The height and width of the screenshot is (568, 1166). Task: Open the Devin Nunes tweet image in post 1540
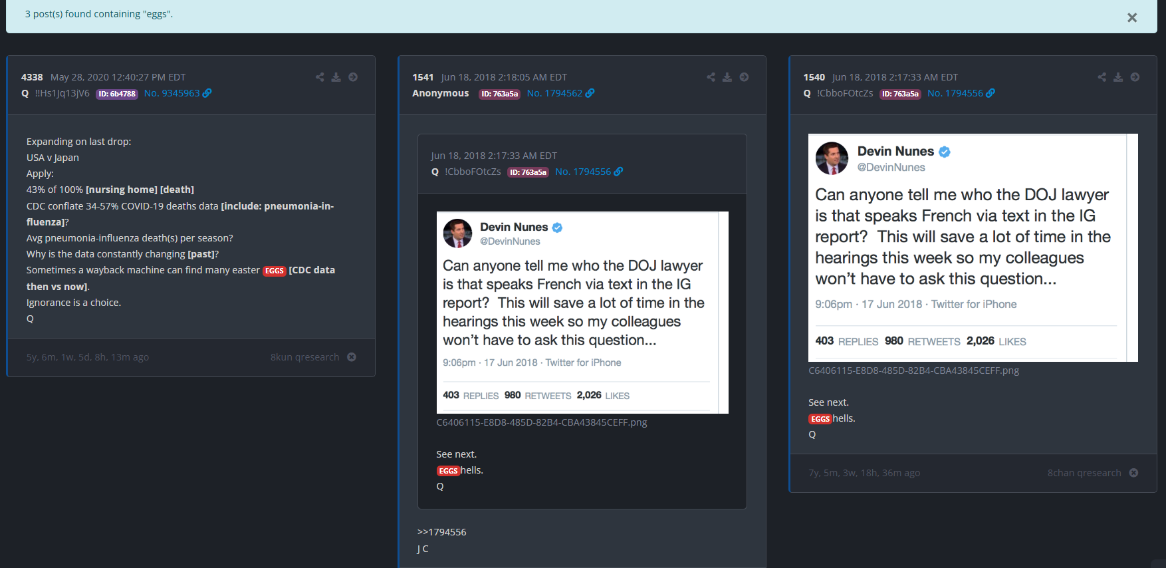click(973, 247)
